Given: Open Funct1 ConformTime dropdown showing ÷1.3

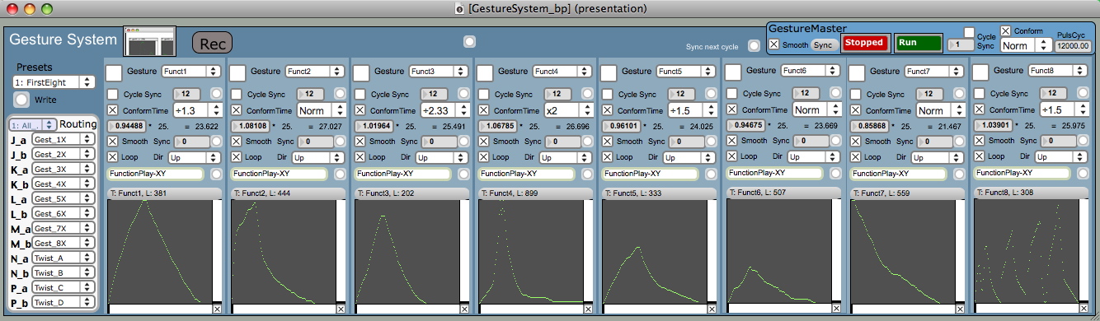Looking at the screenshot, I should [x=197, y=110].
